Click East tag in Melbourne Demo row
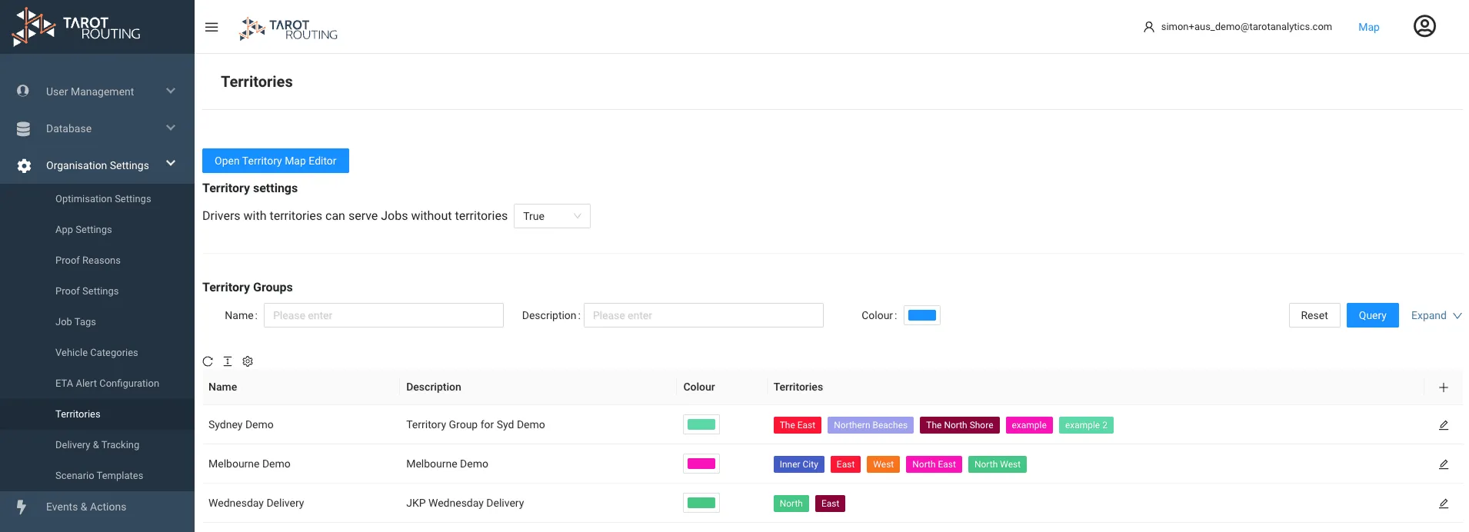 pyautogui.click(x=845, y=464)
